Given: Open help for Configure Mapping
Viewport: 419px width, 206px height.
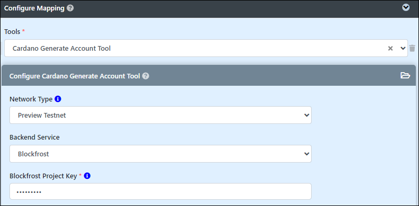Looking at the screenshot, I should pos(70,8).
